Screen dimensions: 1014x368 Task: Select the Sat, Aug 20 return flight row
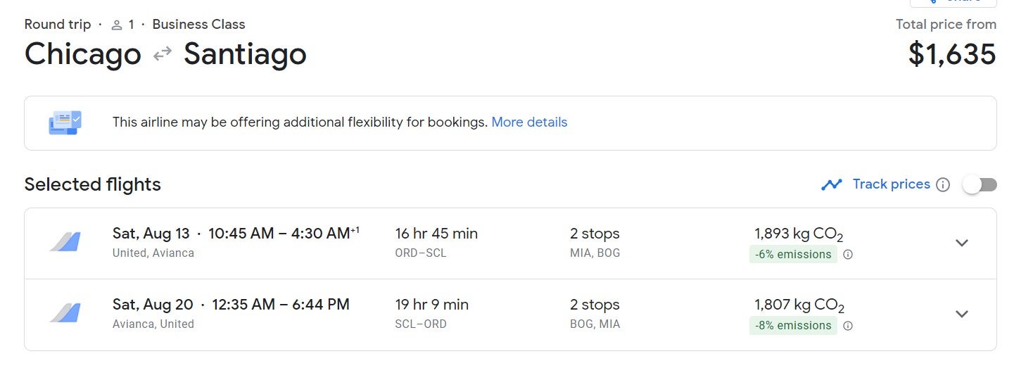[510, 315]
